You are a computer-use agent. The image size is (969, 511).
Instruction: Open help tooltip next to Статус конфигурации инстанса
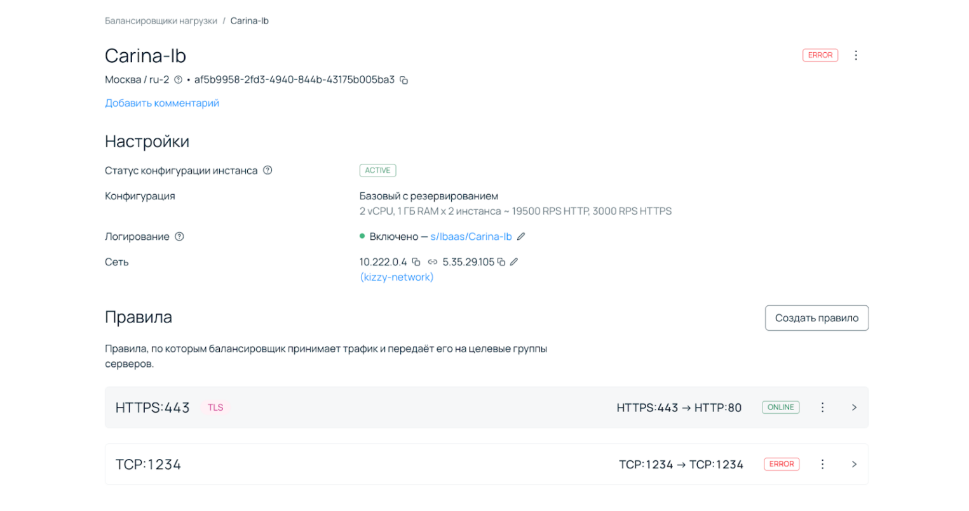point(268,170)
